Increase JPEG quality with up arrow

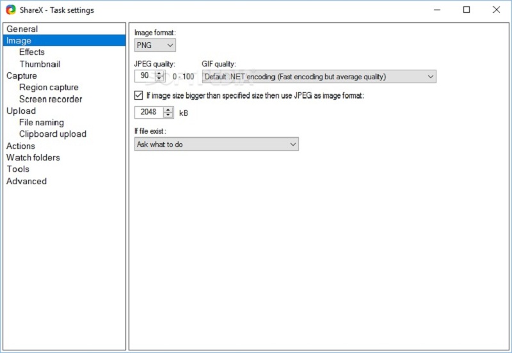[x=159, y=74]
